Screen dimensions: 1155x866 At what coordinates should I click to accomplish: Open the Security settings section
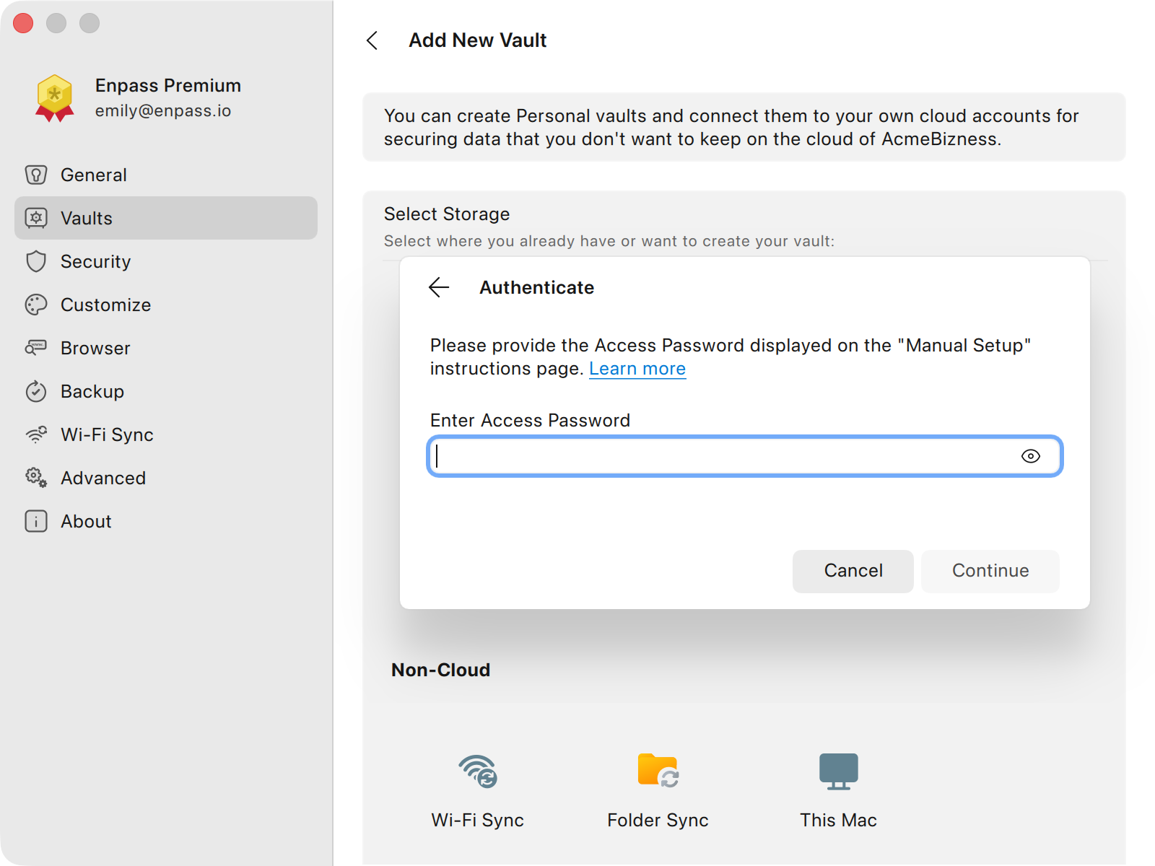[166, 261]
